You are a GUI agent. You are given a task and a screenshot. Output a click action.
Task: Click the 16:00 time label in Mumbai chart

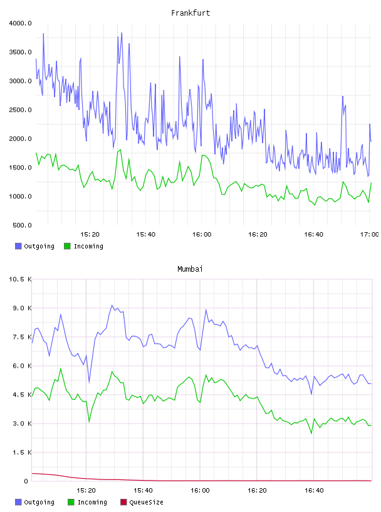200,491
